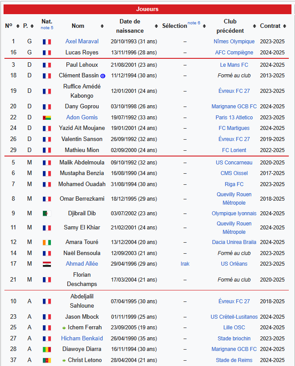Click the Guinea-Bissau flag beside Adon Gomis
Viewport: 295px width, 366px height.
46,118
